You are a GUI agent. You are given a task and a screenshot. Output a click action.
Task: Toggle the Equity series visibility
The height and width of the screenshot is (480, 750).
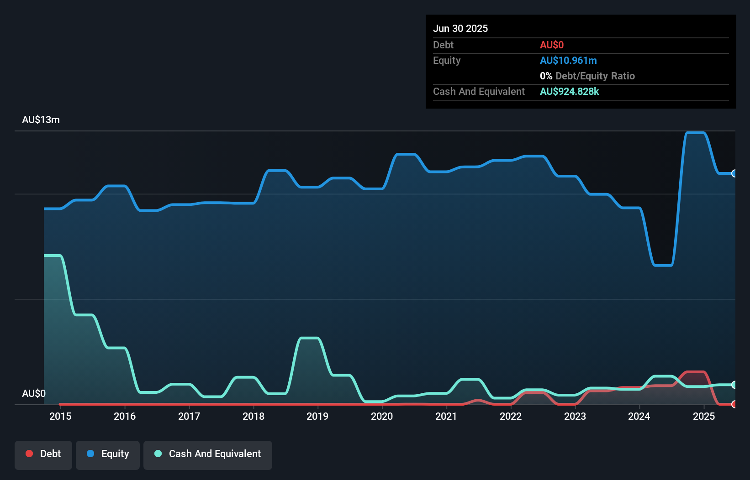107,454
